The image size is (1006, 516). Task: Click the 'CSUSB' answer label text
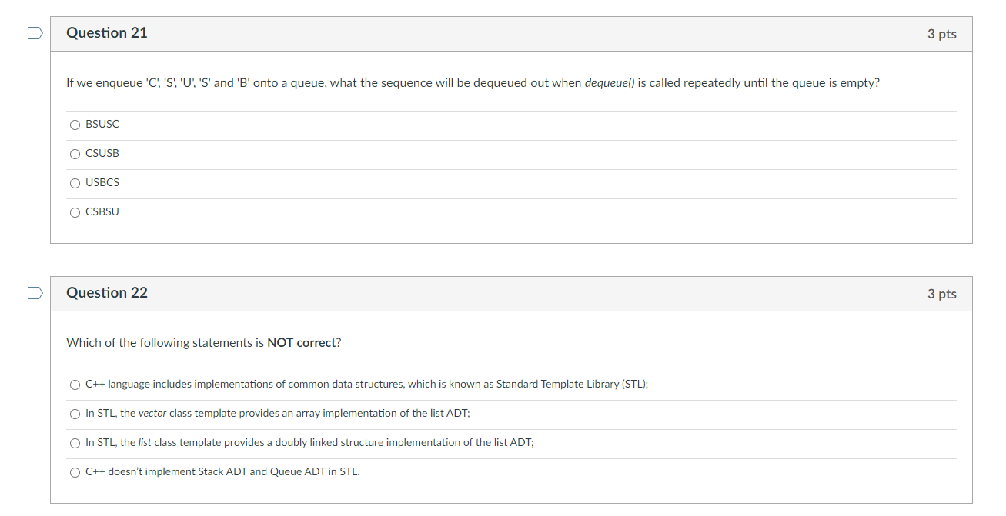click(x=102, y=154)
